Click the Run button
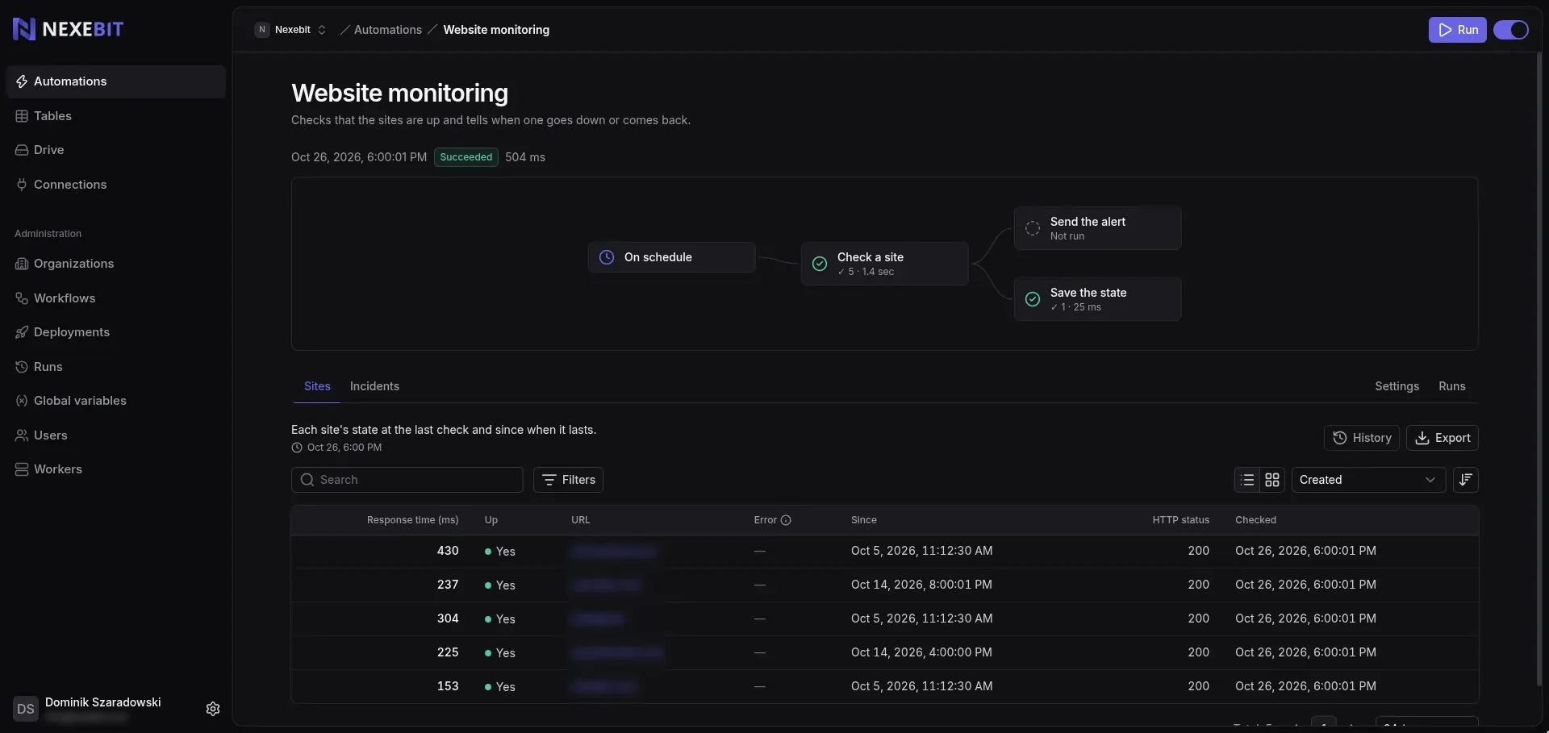Image resolution: width=1549 pixels, height=733 pixels. pyautogui.click(x=1457, y=30)
